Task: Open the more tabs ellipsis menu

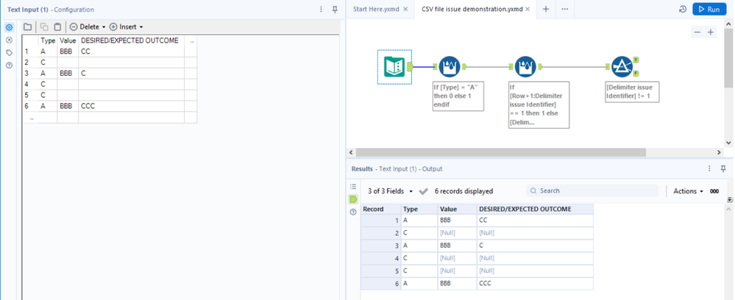Action: tap(565, 10)
